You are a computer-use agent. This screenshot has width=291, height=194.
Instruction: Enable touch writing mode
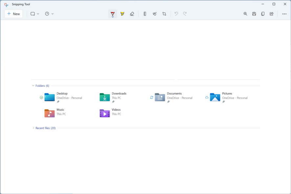point(154,14)
